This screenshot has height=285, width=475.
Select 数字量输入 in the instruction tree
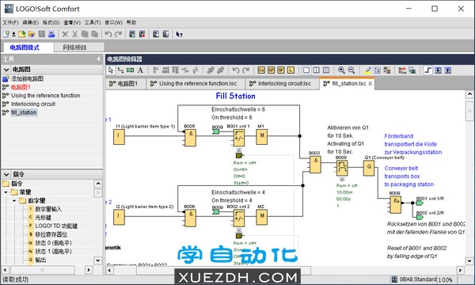pos(48,209)
